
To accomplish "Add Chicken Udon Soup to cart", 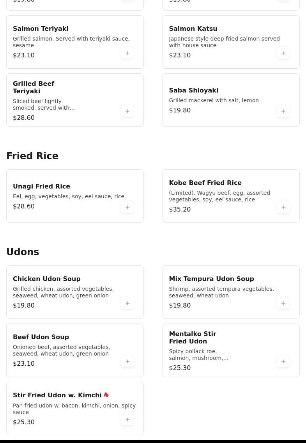I will 127,303.
